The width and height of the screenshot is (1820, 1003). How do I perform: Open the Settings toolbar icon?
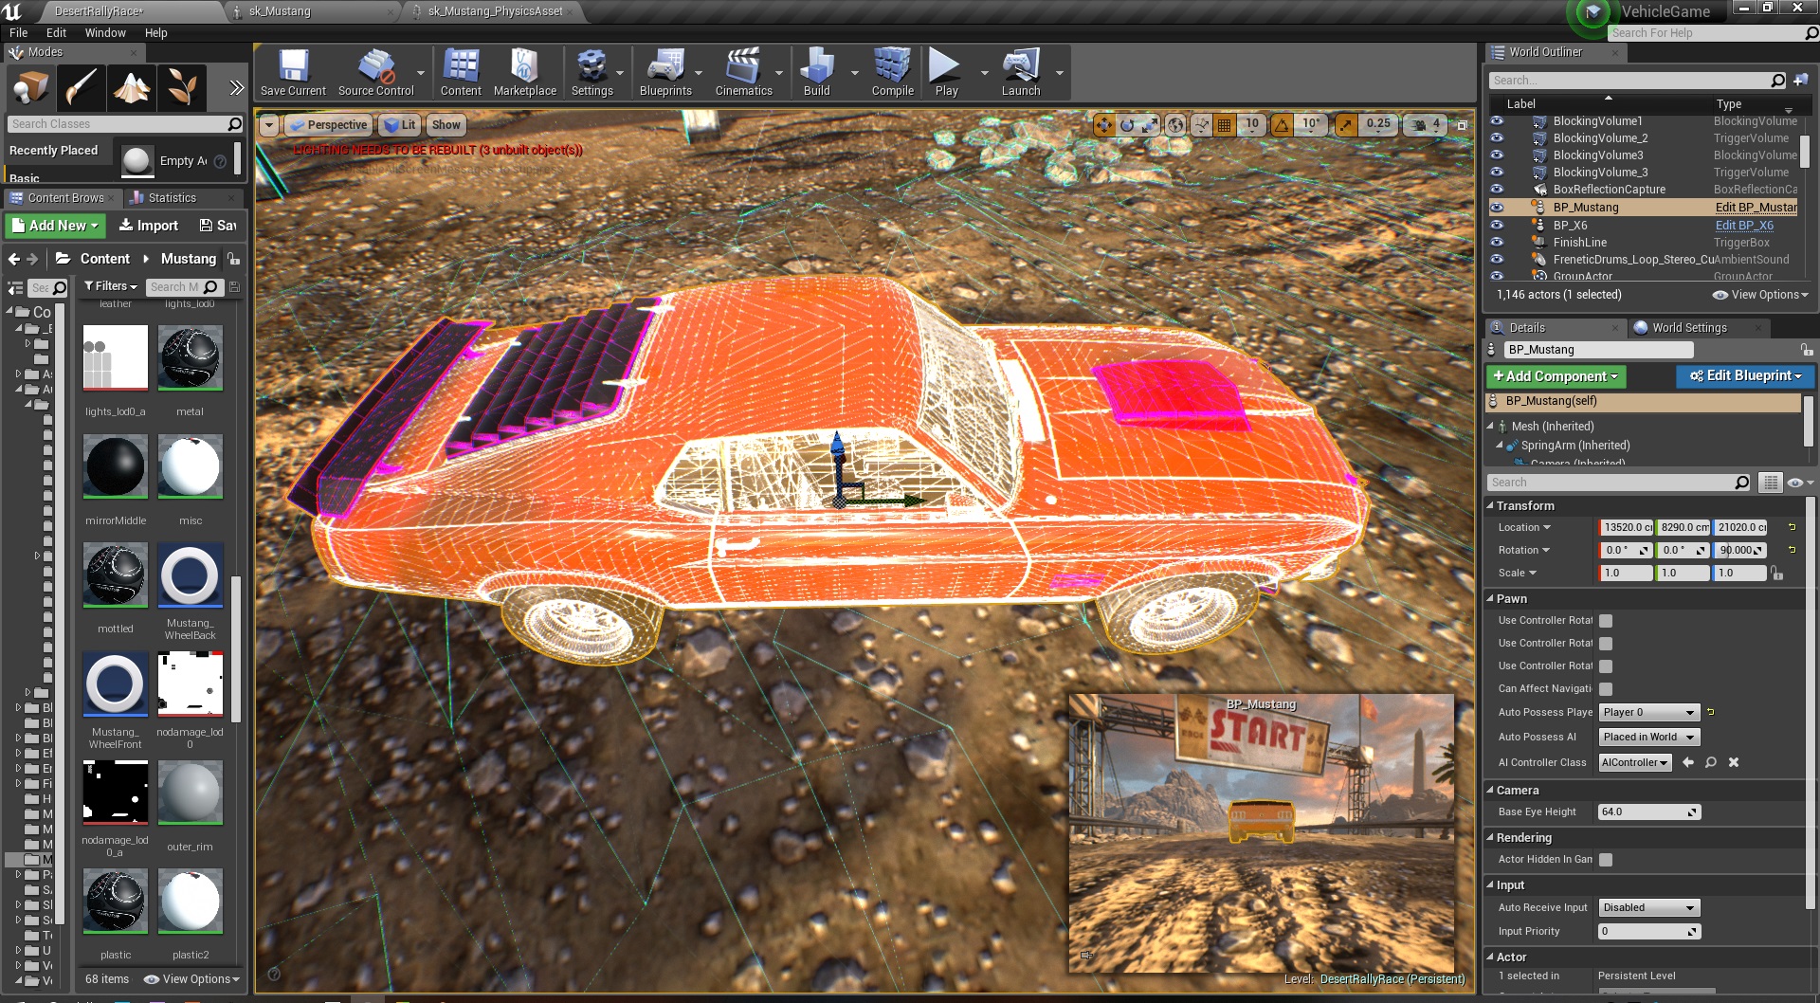pos(591,73)
